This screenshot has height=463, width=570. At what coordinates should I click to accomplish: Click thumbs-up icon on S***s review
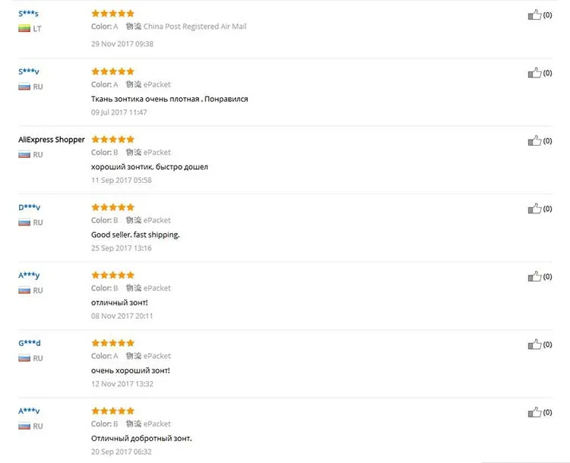(534, 14)
